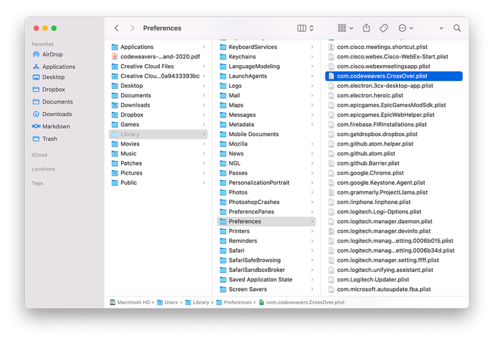494x341 pixels.
Task: Expand the Downloads folder in first column
Action: pyautogui.click(x=135, y=105)
